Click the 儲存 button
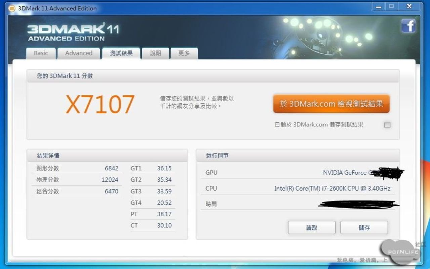This screenshot has height=269, width=430. click(364, 227)
